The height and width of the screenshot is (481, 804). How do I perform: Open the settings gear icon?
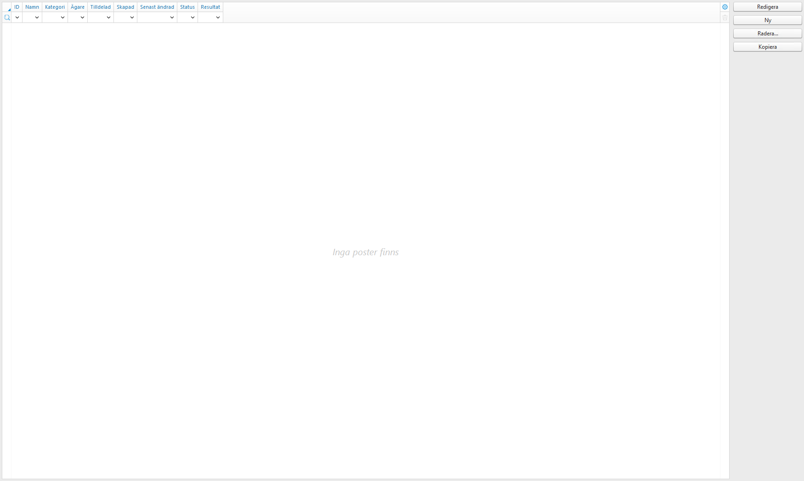725,7
